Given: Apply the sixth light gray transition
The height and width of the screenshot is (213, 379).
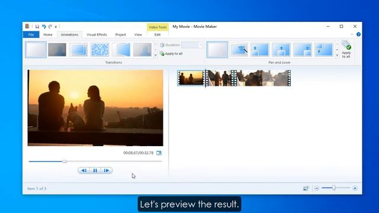Looking at the screenshot, I should [x=142, y=50].
